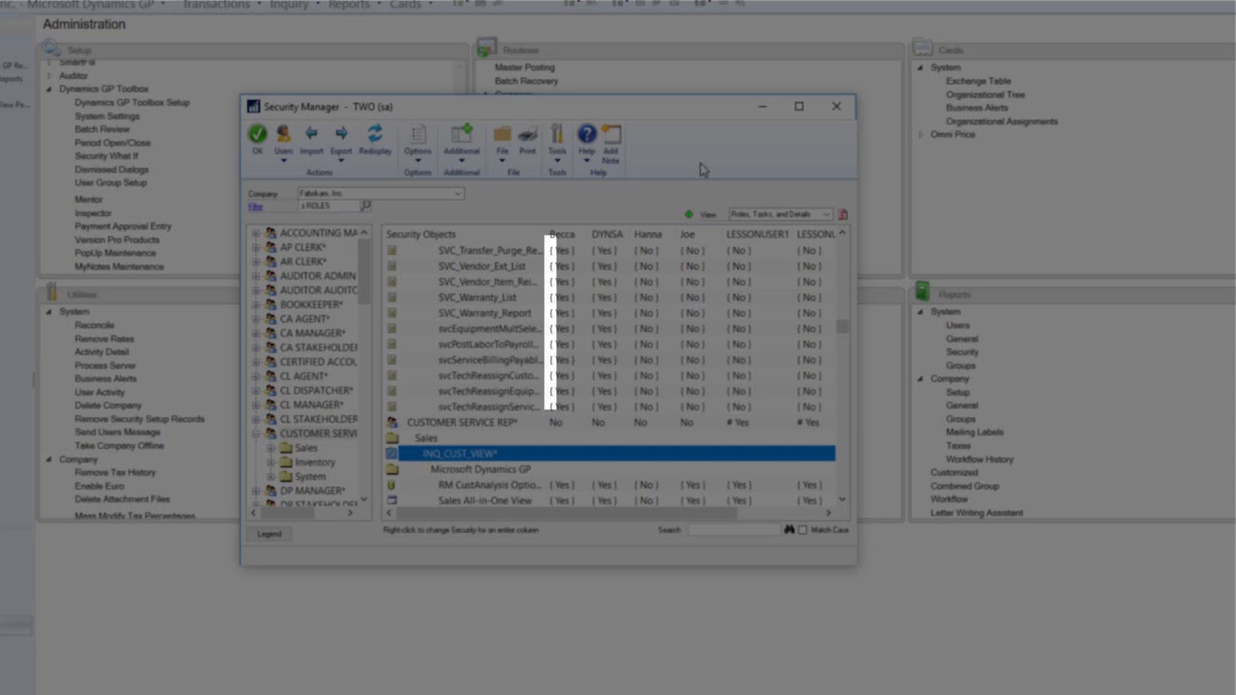Click the Import arrow icon
1236x695 pixels.
311,134
